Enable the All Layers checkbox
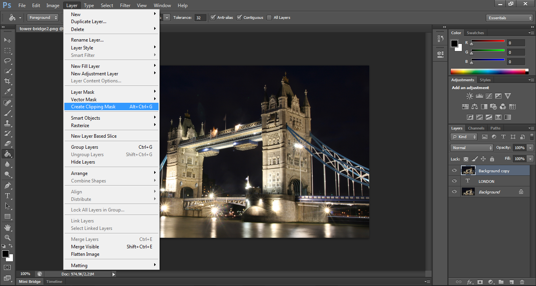Screen dimensions: 536x286 point(269,18)
